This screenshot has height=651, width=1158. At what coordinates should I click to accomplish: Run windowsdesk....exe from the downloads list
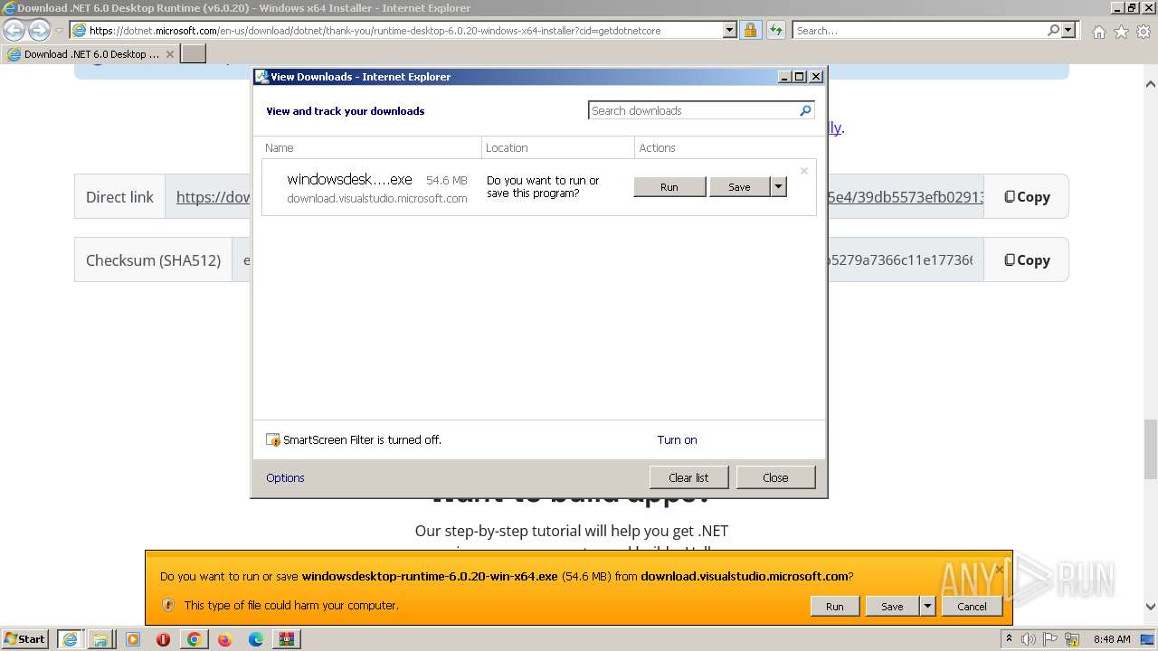click(669, 187)
